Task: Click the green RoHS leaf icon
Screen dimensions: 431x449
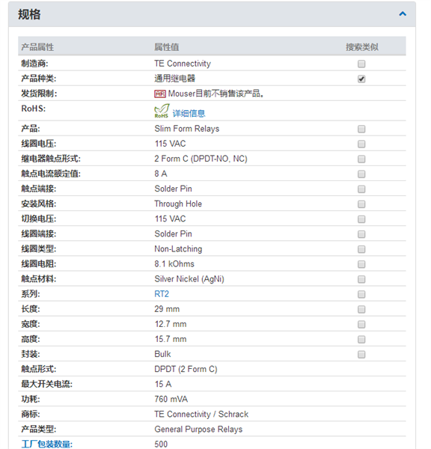Action: 162,111
